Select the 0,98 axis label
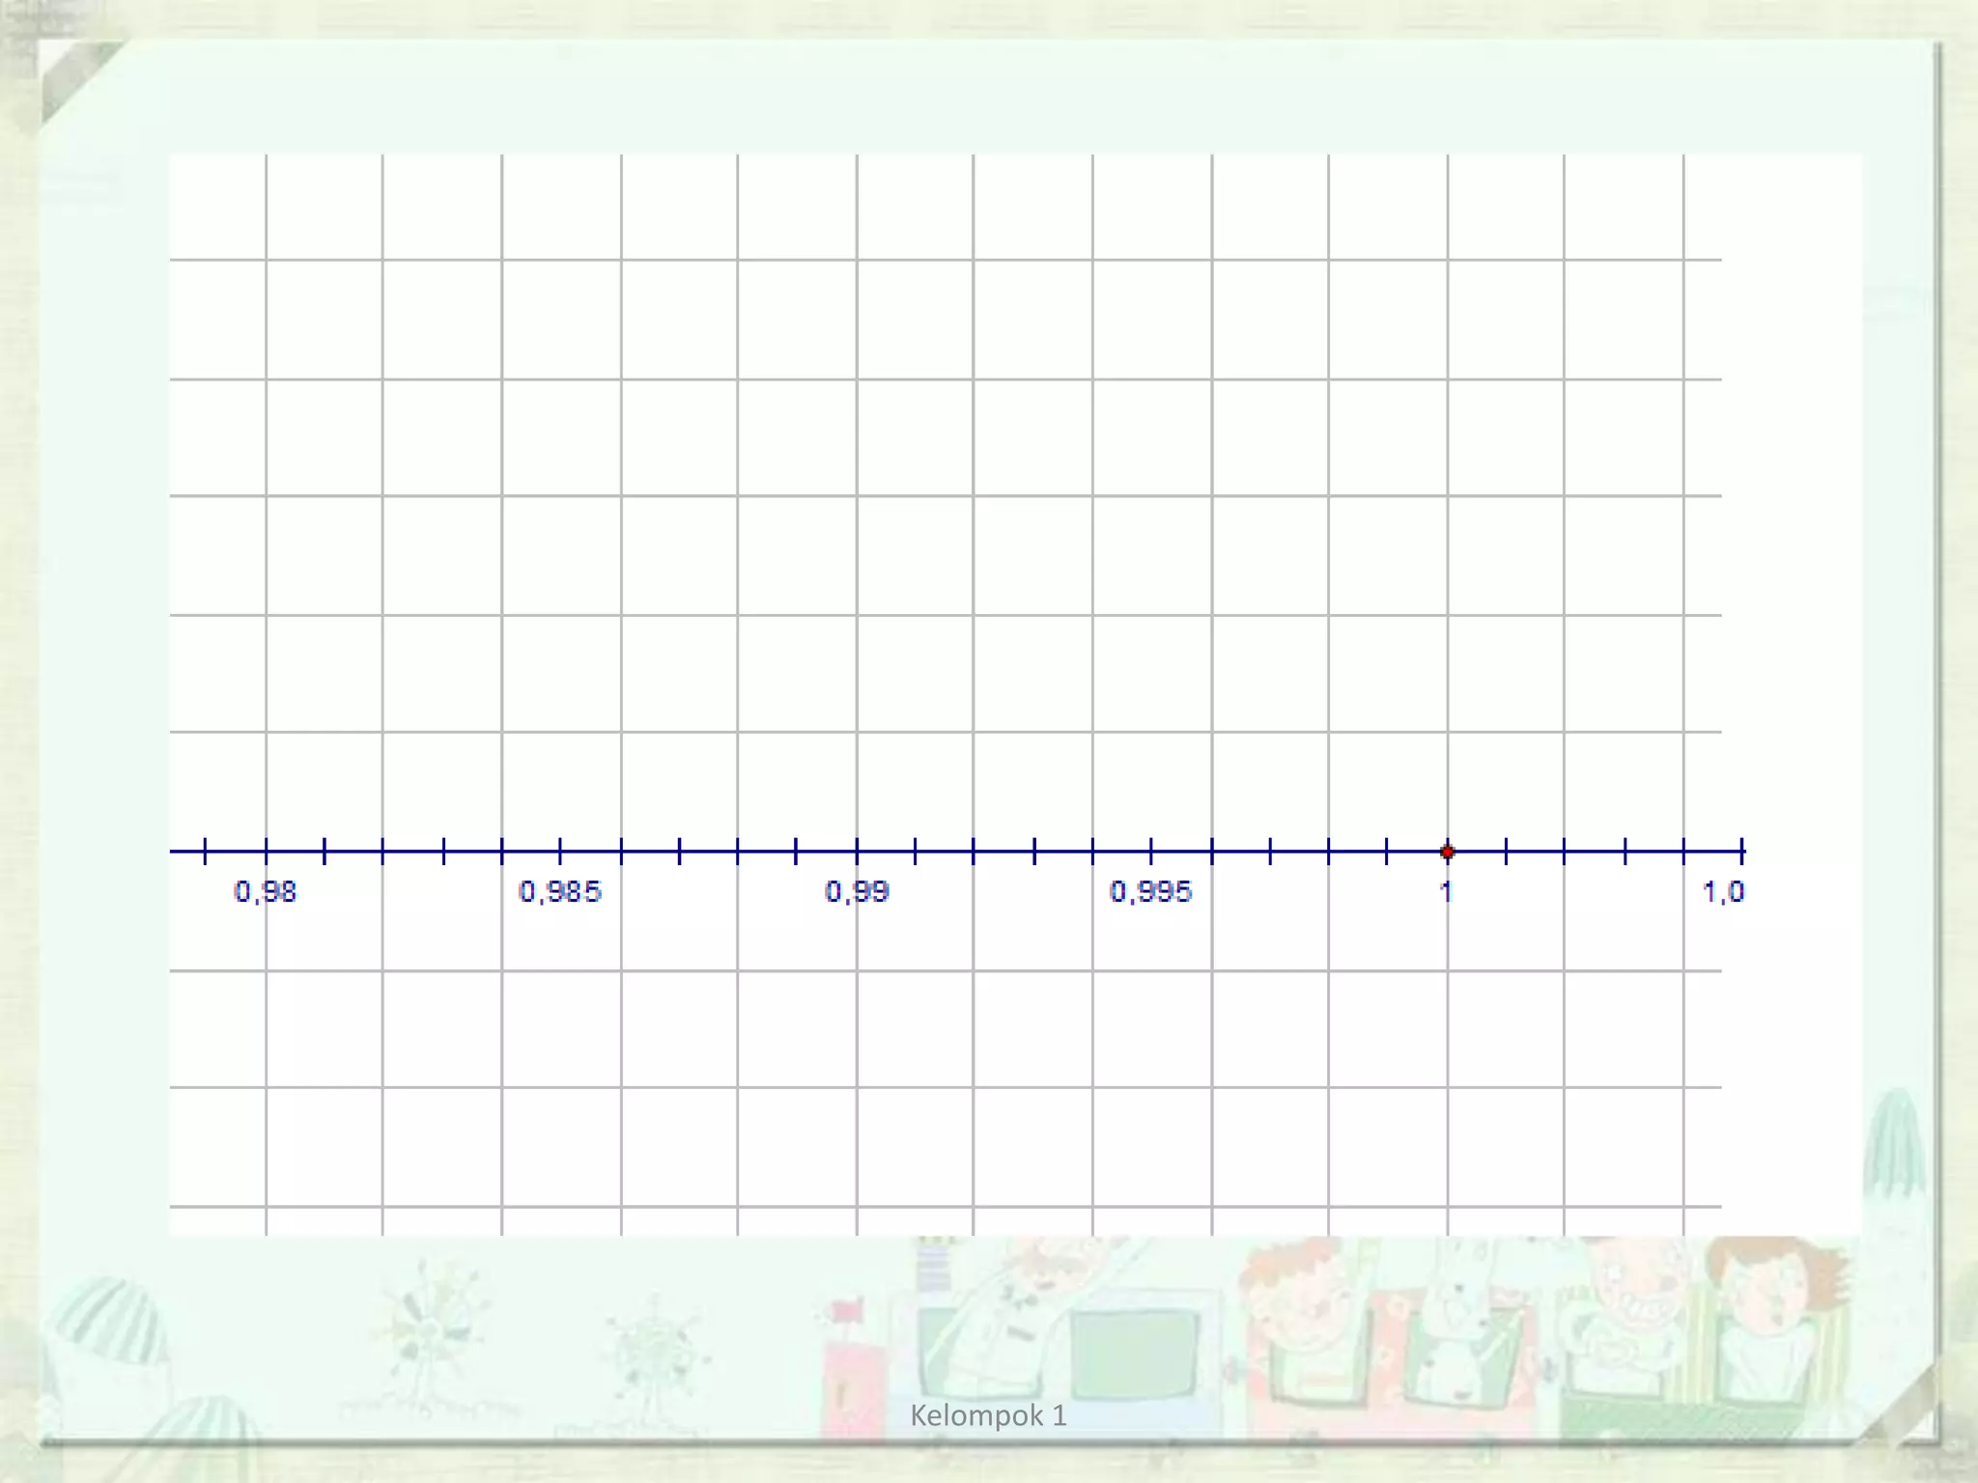1978x1483 pixels. point(265,891)
